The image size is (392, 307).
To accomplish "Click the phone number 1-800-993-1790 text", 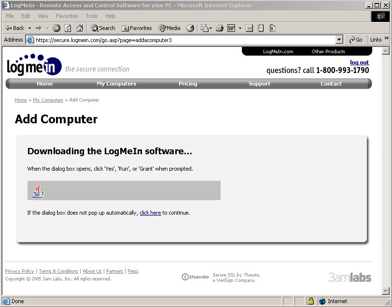I will (342, 71).
